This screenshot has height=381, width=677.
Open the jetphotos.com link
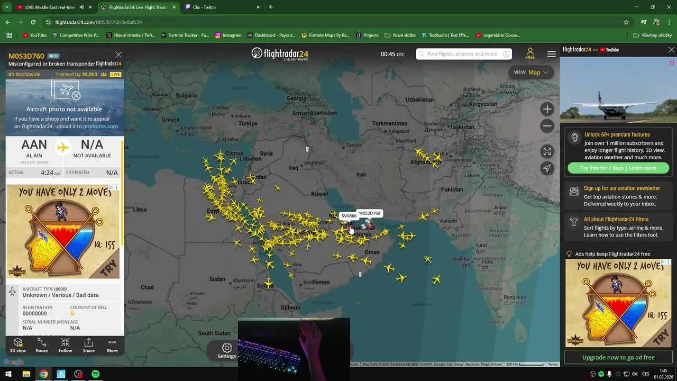coord(100,126)
